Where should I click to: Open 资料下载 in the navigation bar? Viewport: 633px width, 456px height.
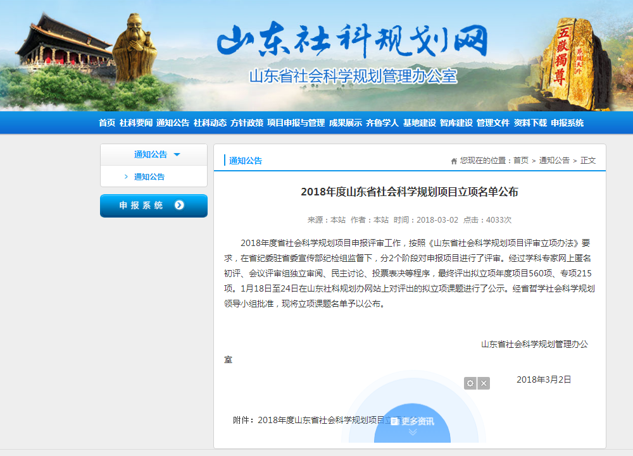[530, 123]
